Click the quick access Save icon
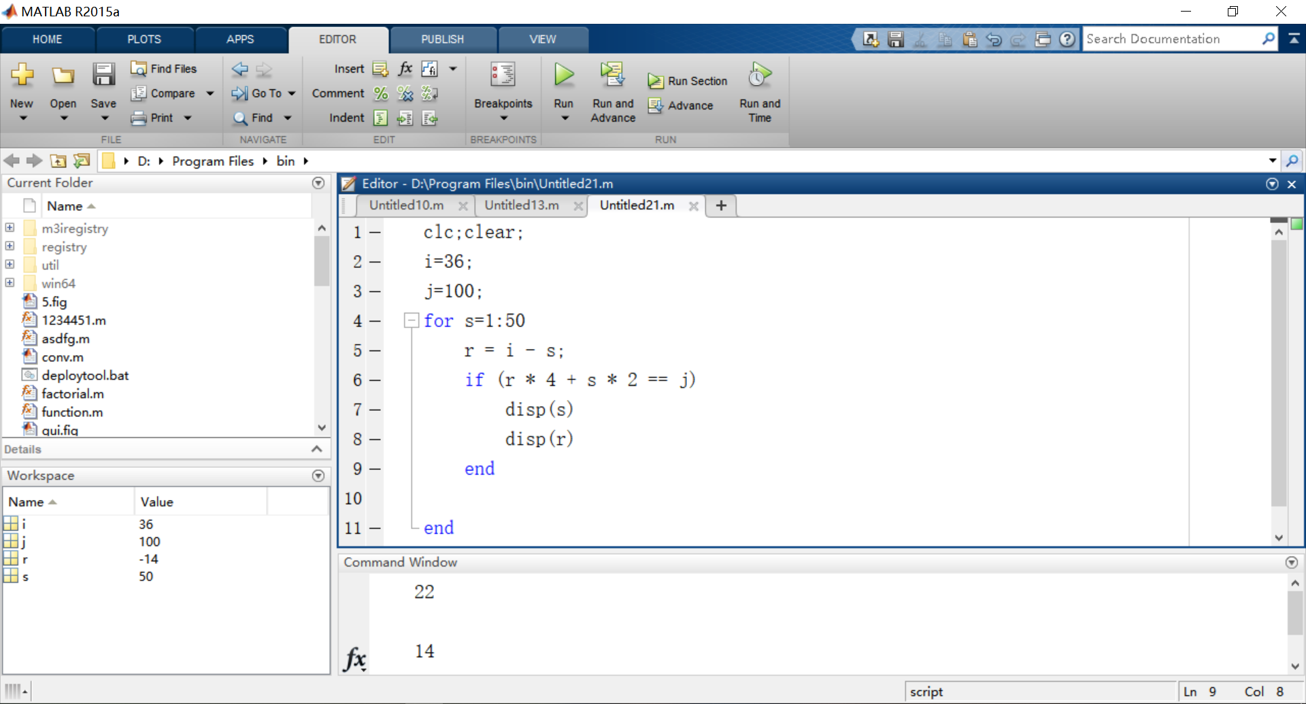This screenshot has height=704, width=1306. (896, 39)
